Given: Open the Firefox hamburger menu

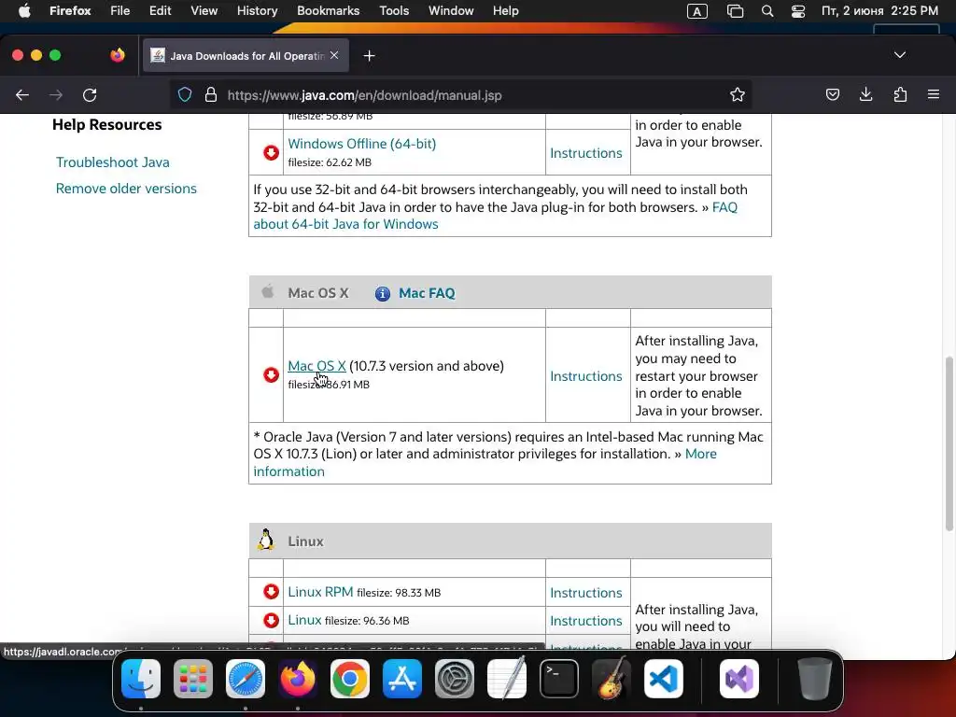Looking at the screenshot, I should tap(934, 94).
